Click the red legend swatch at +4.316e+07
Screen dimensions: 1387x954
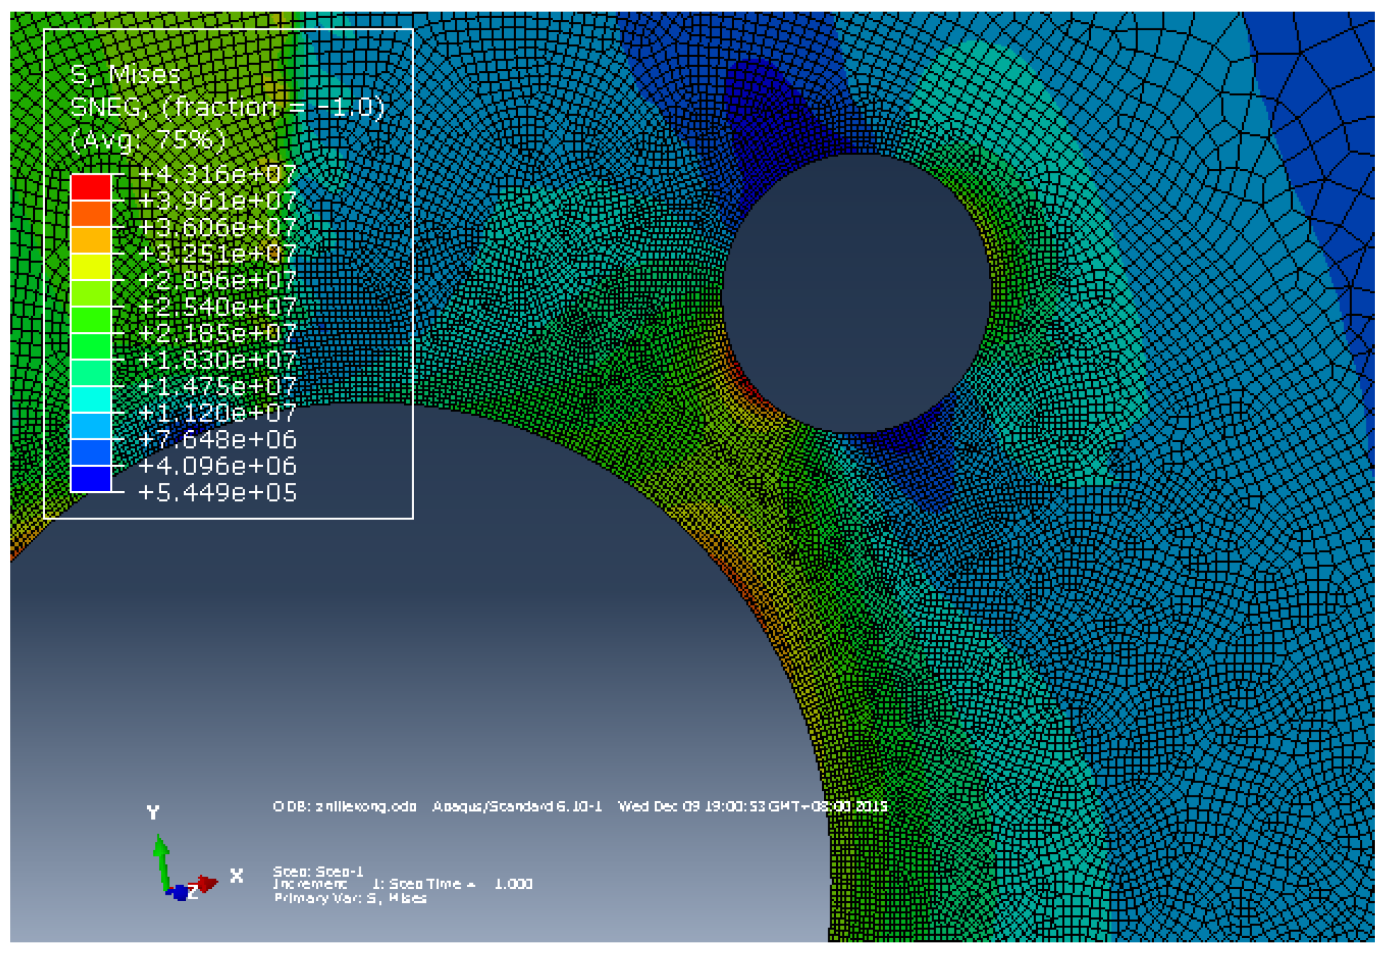(x=90, y=188)
